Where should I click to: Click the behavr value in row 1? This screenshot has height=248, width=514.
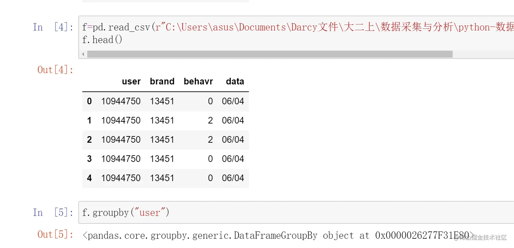[210, 121]
